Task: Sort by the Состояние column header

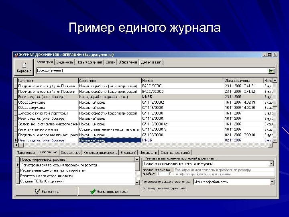Action: tap(110, 81)
